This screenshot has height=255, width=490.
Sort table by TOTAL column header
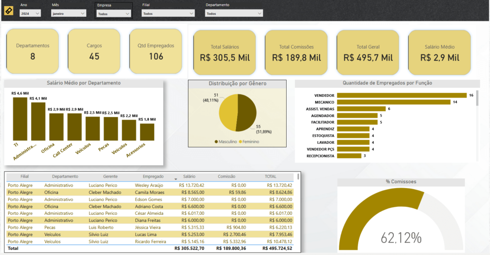pos(271,176)
